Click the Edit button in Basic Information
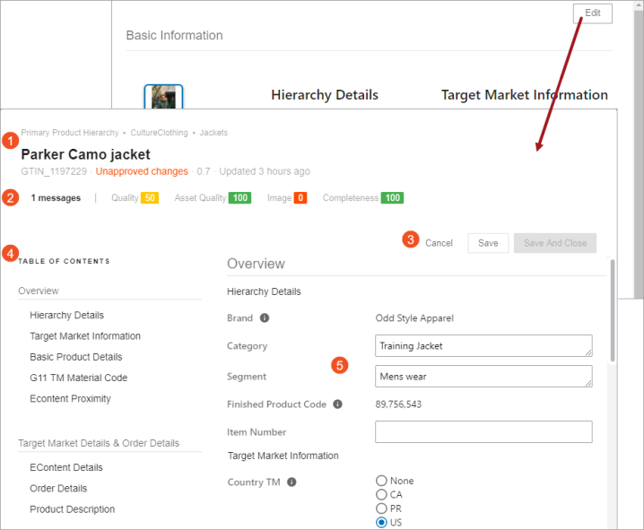The width and height of the screenshot is (644, 530). click(x=593, y=13)
